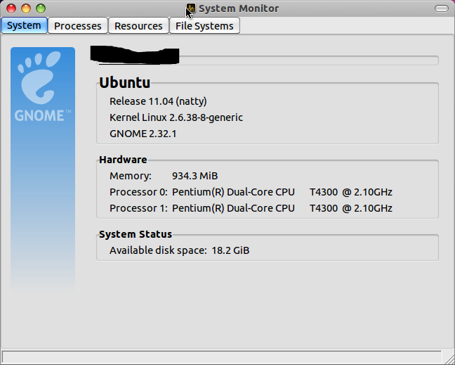Click the "Ubuntu" heading

[125, 82]
